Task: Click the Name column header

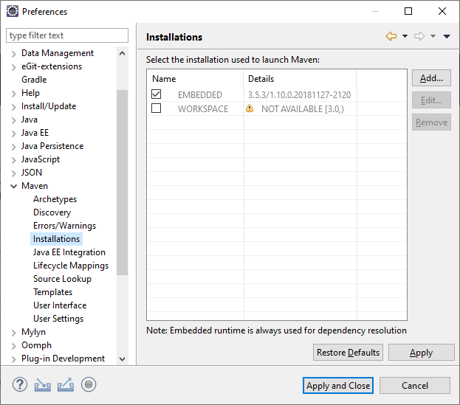Action: coord(195,78)
